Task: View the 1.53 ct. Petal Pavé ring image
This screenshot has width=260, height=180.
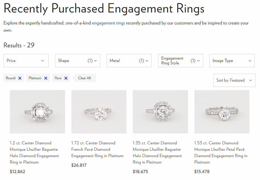Action: click(222, 112)
